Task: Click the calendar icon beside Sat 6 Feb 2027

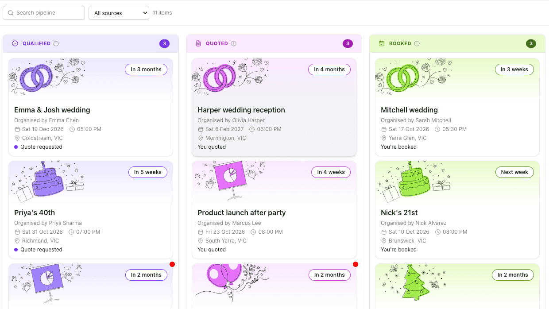Action: 201,129
